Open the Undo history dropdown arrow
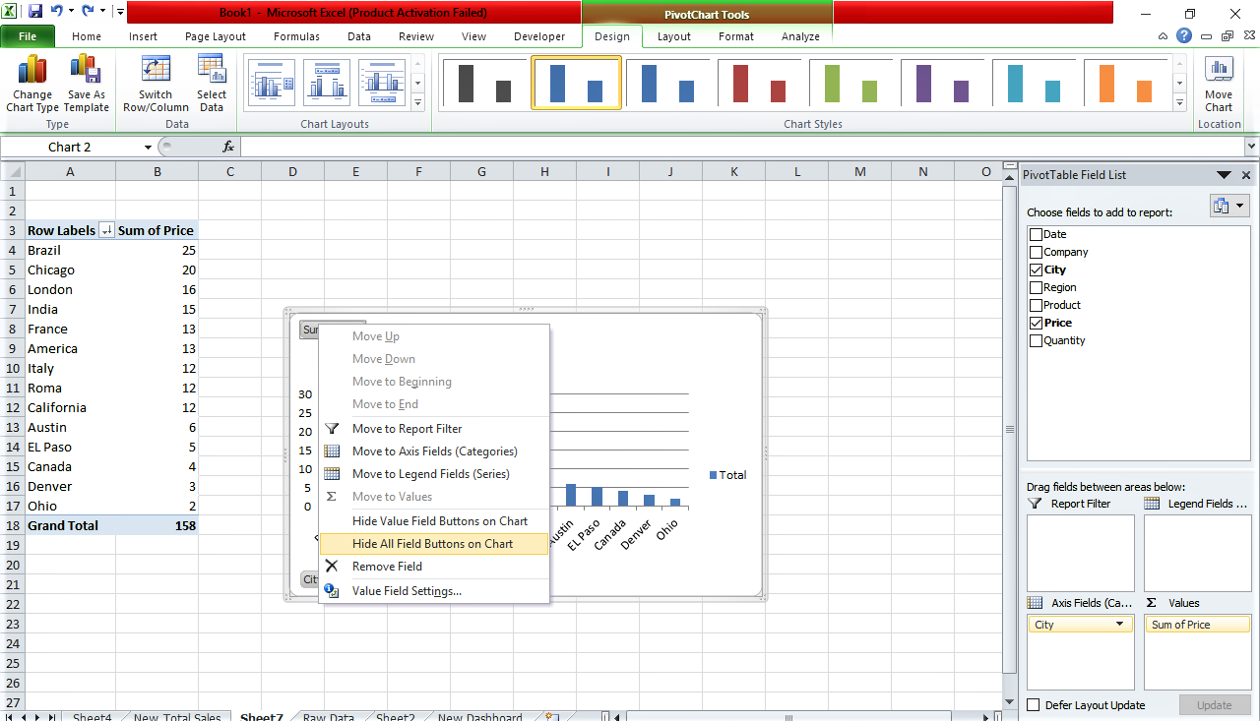 pos(71,12)
